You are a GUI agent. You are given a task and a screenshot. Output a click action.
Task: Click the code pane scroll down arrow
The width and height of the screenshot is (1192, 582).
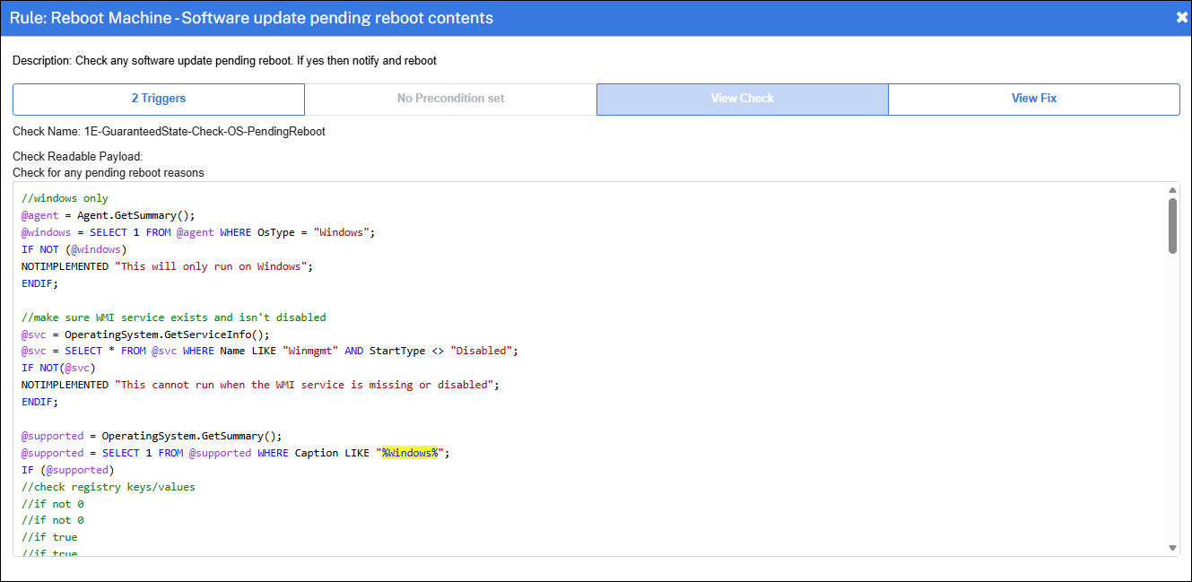(x=1172, y=547)
